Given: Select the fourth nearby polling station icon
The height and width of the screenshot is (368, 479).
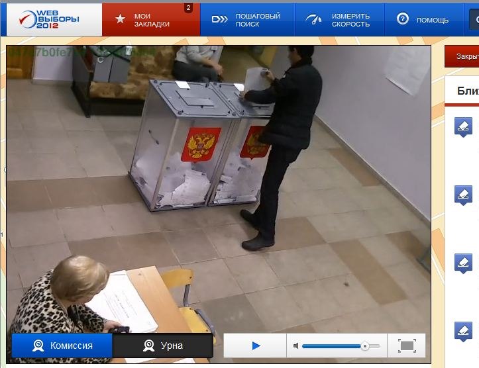Looking at the screenshot, I should (x=464, y=330).
